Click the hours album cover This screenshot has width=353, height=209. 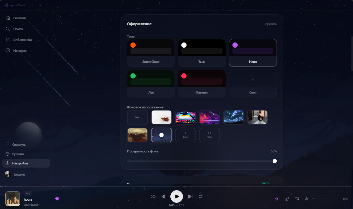click(x=13, y=199)
